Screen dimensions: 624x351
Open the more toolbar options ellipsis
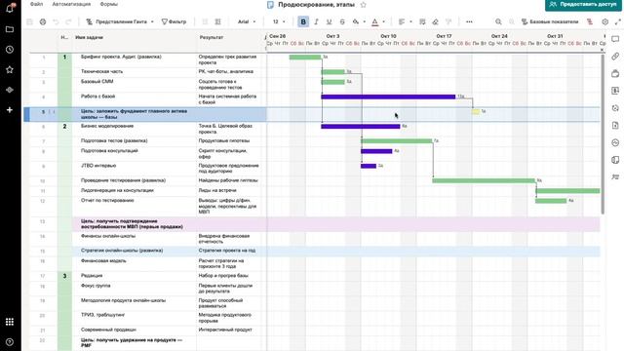pos(469,21)
